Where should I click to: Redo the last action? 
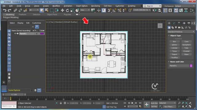coord(10,10)
